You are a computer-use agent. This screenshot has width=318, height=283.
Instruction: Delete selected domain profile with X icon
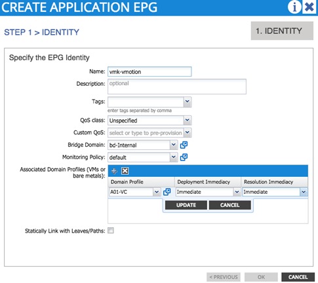(125, 171)
